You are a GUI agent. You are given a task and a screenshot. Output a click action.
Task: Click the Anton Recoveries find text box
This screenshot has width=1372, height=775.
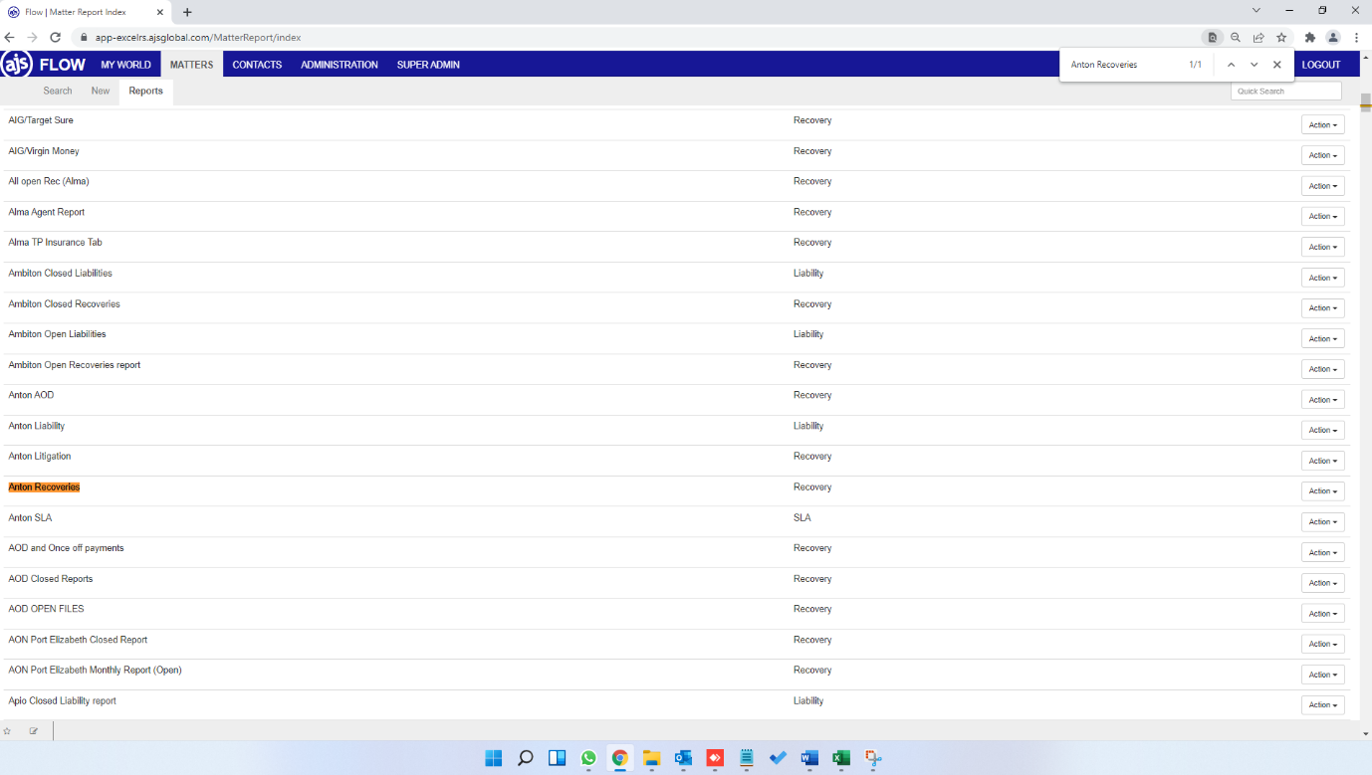[x=1120, y=65]
